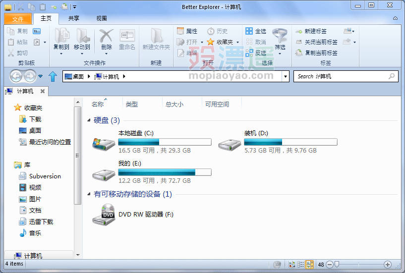Click the sidebar scrollbar up arrow

click(x=78, y=103)
